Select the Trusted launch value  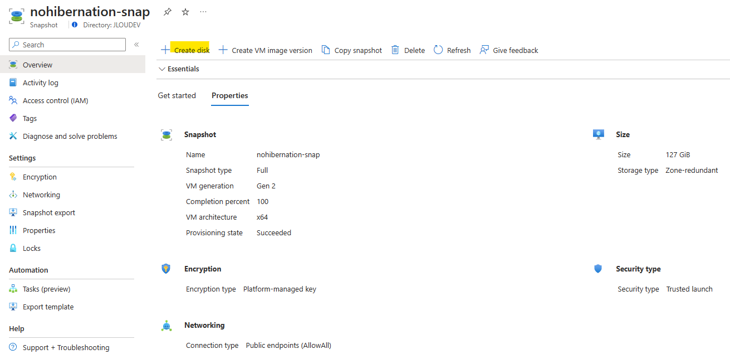[689, 289]
